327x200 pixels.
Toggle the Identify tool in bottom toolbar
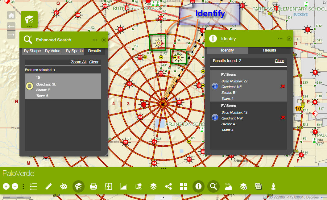198,186
